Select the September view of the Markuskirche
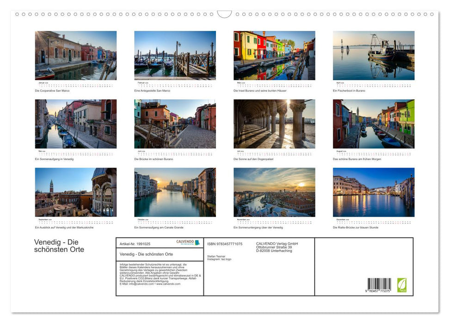Viewport: 449px width, 323px height. point(76,191)
